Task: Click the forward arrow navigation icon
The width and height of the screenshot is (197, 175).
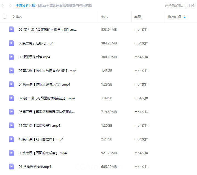Action: pos(10,5)
